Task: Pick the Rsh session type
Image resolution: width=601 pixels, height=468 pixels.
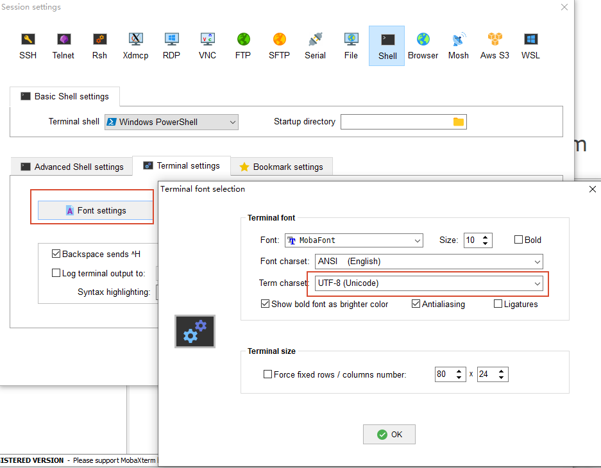Action: tap(99, 46)
